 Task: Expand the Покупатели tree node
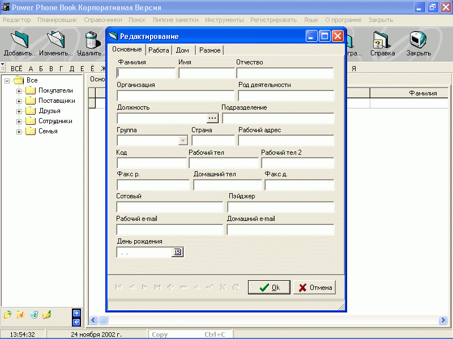(19, 91)
